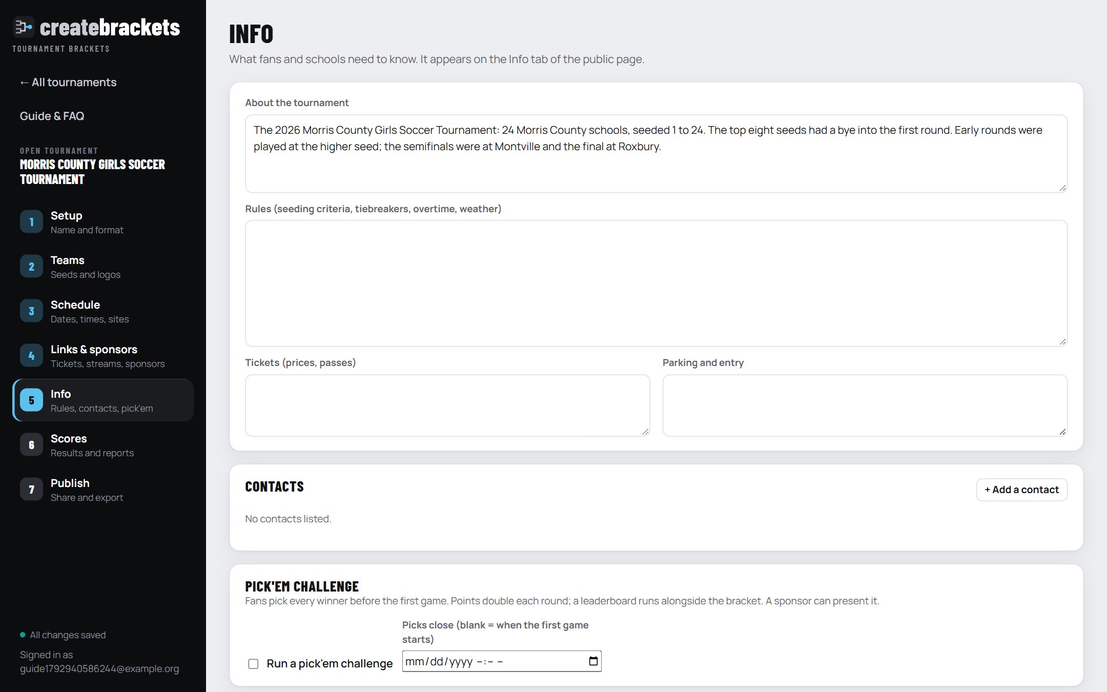Click the All changes saved status
The image size is (1107, 692).
coord(63,635)
